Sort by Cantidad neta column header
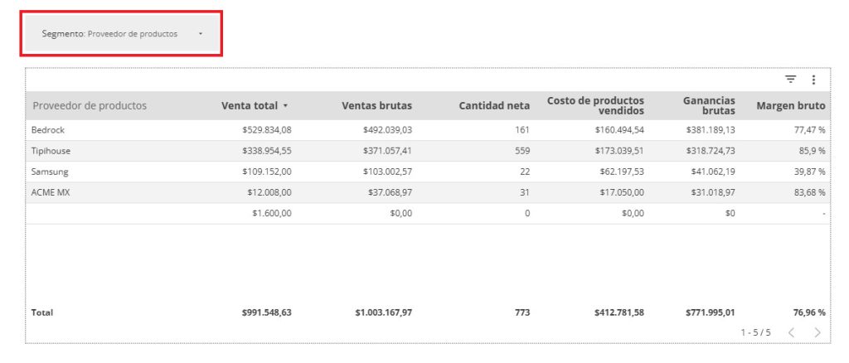This screenshot has width=849, height=363. (x=494, y=105)
